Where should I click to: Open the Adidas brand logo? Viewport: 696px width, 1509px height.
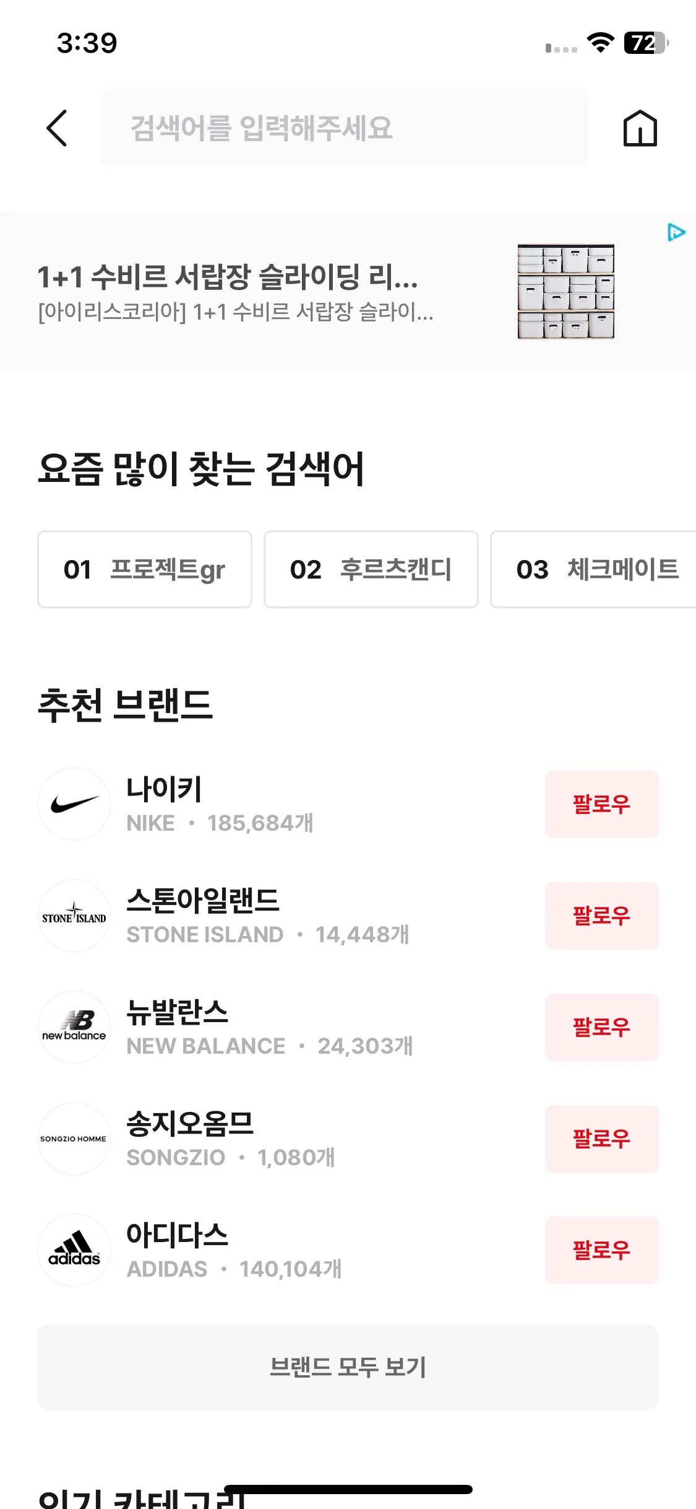point(74,1250)
